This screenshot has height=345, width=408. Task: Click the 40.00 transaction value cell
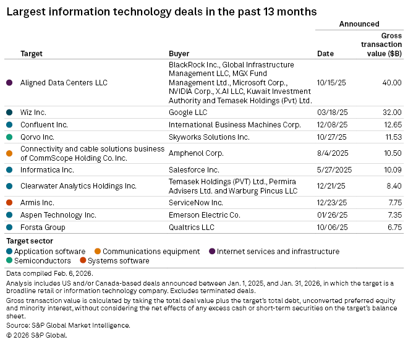pos(391,83)
